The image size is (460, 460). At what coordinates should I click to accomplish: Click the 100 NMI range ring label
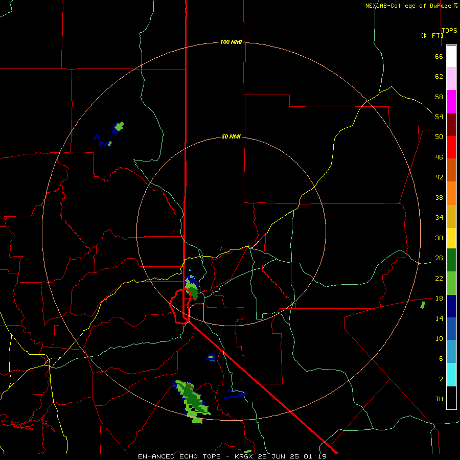231,42
